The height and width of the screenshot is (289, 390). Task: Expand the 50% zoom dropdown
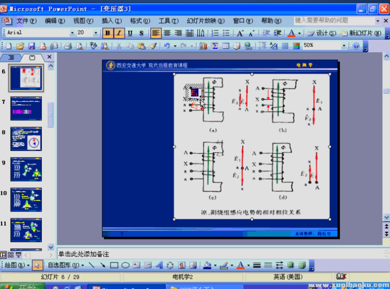click(344, 46)
